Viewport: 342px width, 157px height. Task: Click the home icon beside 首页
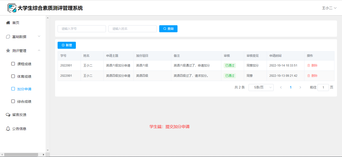(x=8, y=23)
